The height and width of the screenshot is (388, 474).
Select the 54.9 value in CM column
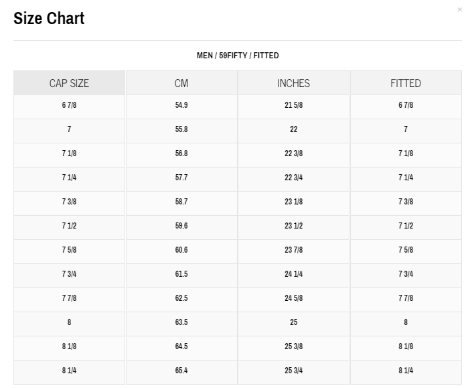coord(181,105)
